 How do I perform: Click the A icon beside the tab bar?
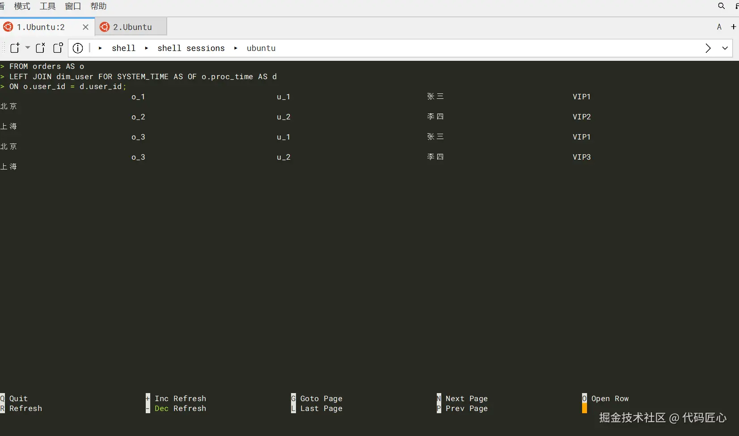(719, 27)
